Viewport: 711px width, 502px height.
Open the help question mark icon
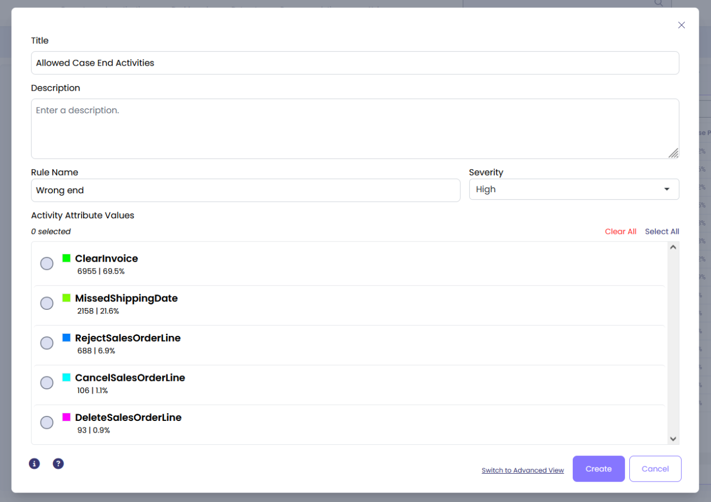[58, 464]
